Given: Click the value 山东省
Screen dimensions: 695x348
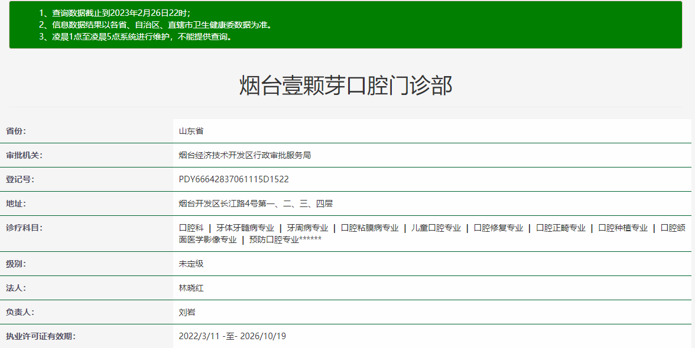Looking at the screenshot, I should (191, 131).
